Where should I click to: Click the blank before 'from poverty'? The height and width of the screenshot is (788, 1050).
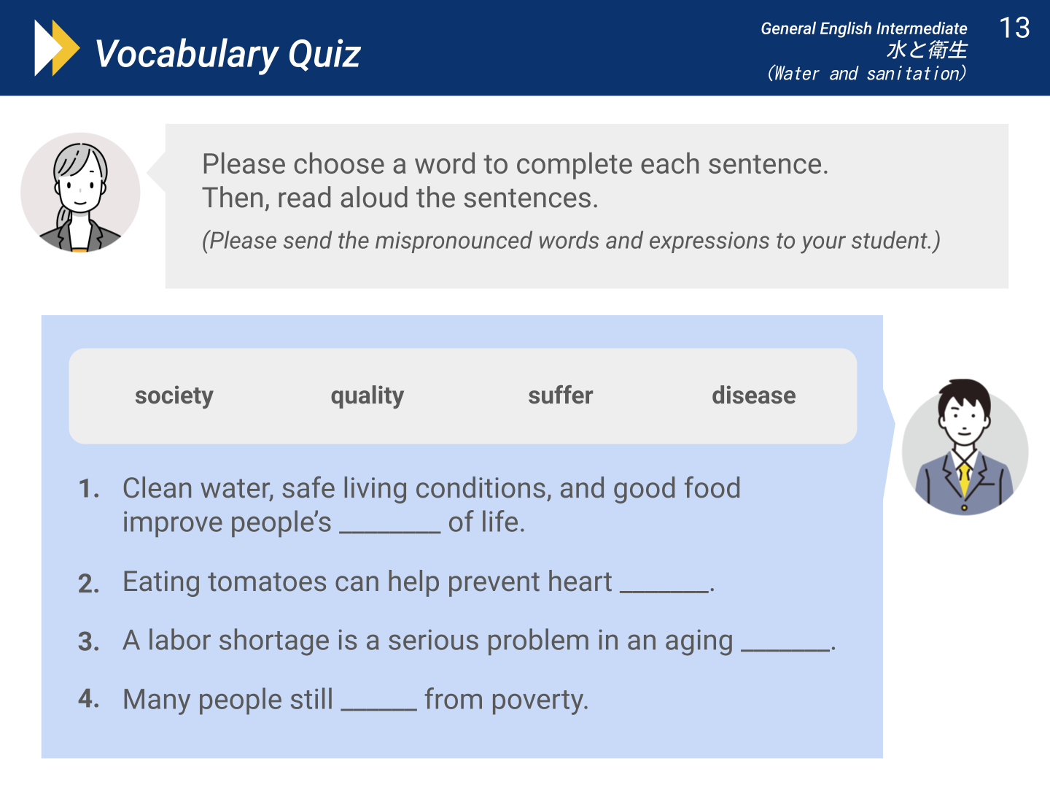[379, 703]
